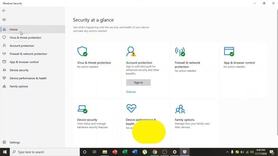Viewport: 278px width, 156px height.
Task: Click the Family options people tile icon
Action: click(x=180, y=109)
